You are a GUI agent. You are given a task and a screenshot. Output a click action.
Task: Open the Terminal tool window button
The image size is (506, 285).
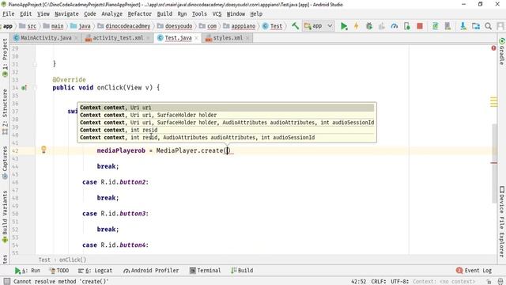click(x=206, y=271)
